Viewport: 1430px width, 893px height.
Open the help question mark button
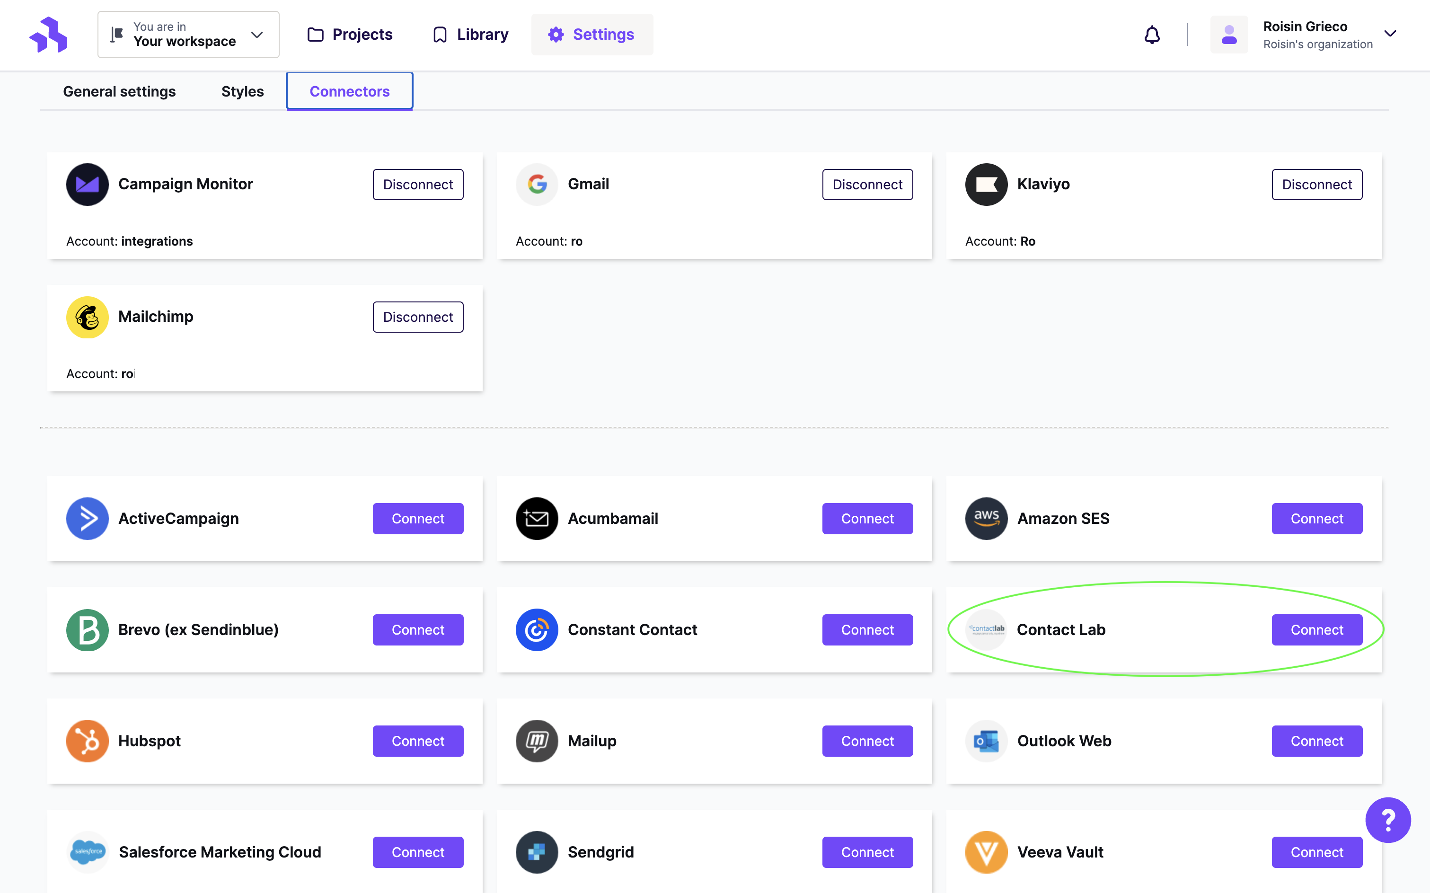tap(1387, 820)
